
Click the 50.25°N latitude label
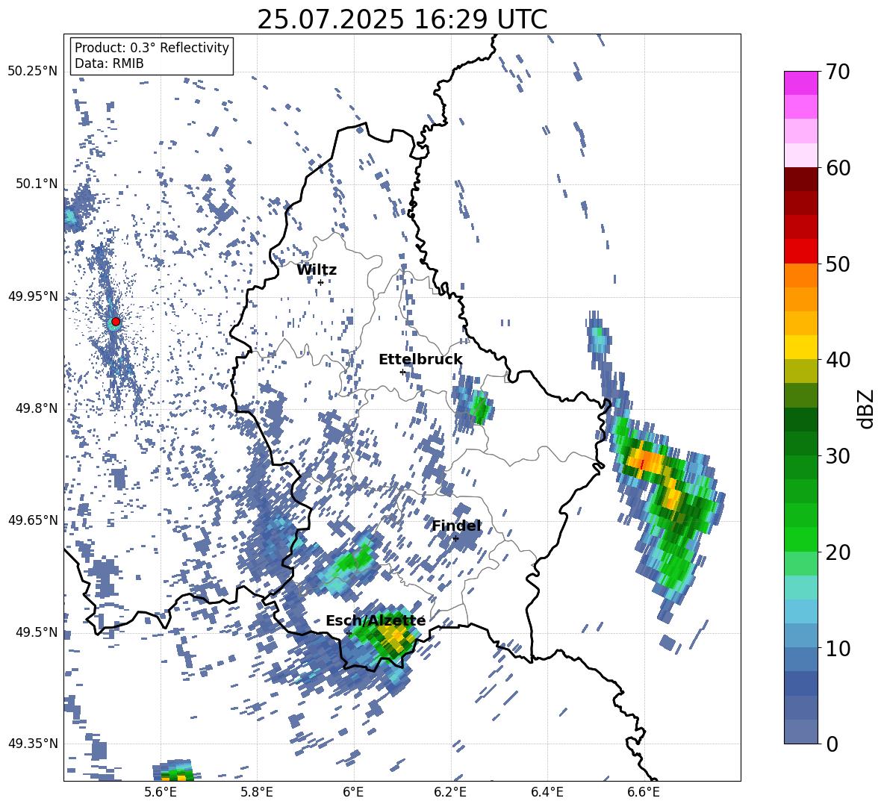[x=33, y=72]
